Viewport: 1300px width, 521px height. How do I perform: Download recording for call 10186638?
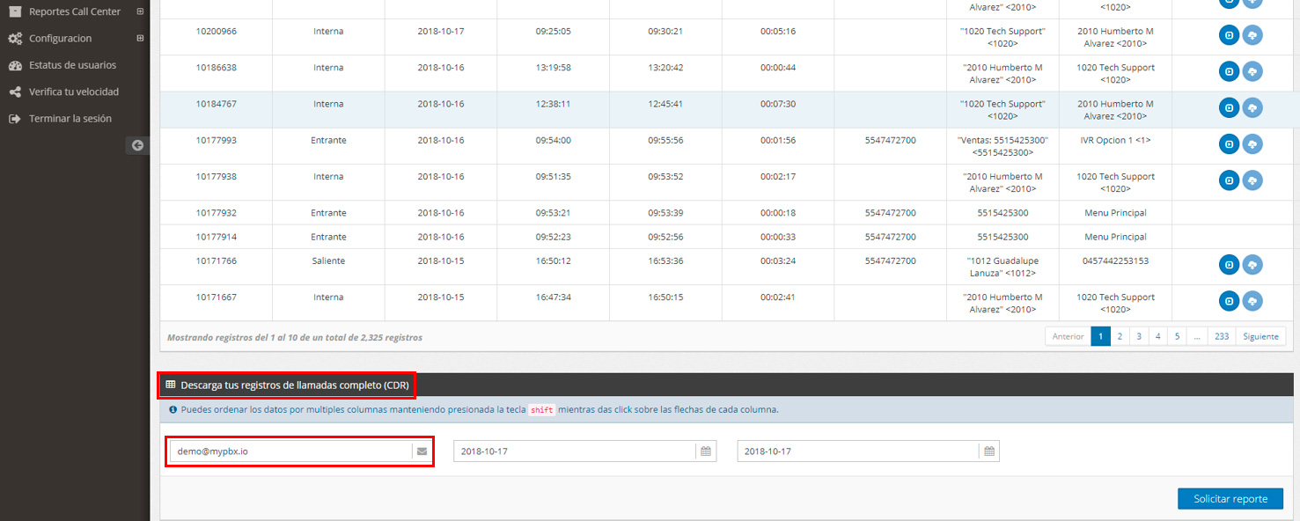(1252, 71)
